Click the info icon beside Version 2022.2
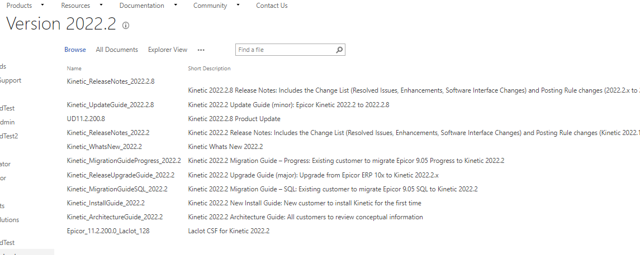This screenshot has height=255, width=640. [126, 25]
